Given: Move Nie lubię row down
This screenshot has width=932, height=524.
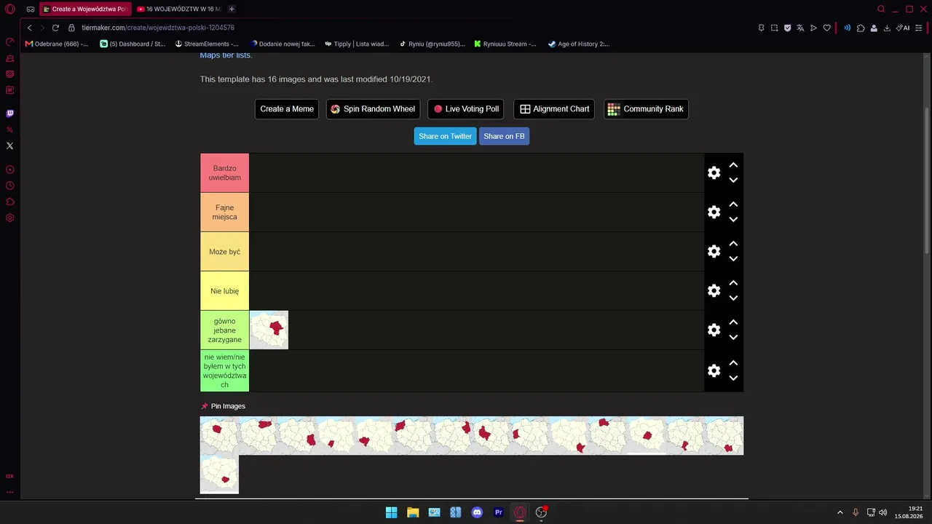Looking at the screenshot, I should (x=733, y=298).
